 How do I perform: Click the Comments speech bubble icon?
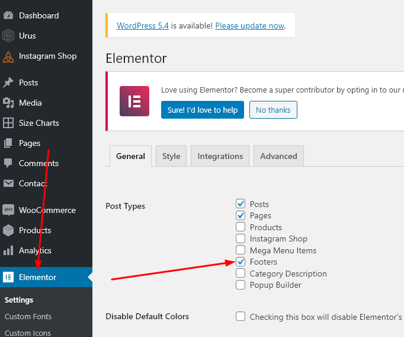(x=8, y=163)
